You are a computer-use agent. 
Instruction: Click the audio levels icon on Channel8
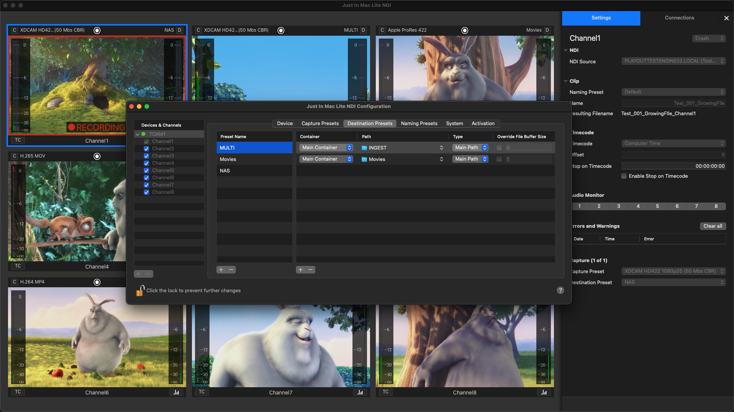click(x=544, y=392)
